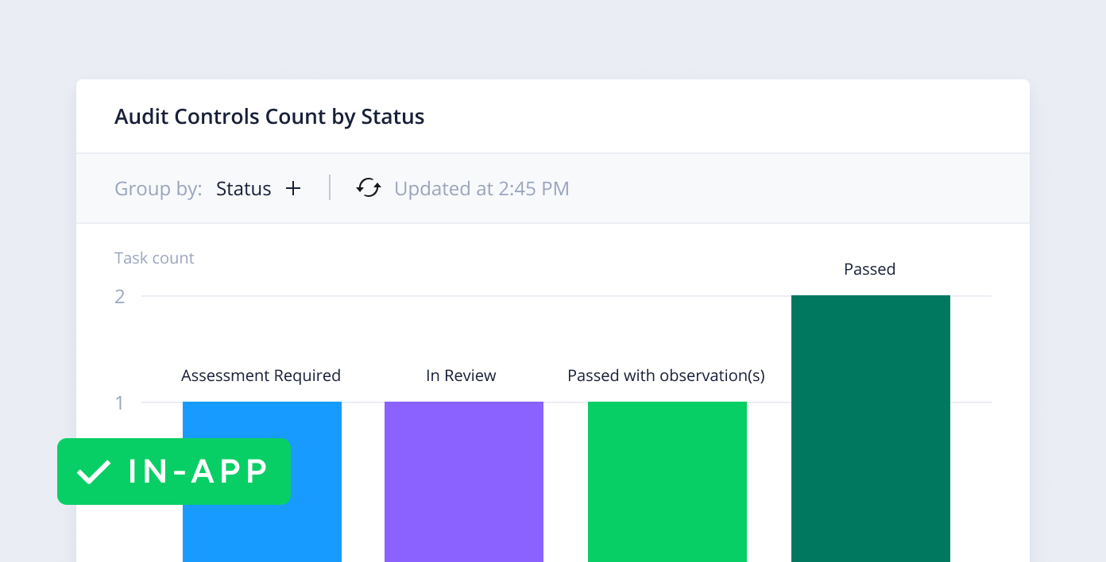1106x562 pixels.
Task: Click the 'Task count' axis label
Action: click(154, 258)
